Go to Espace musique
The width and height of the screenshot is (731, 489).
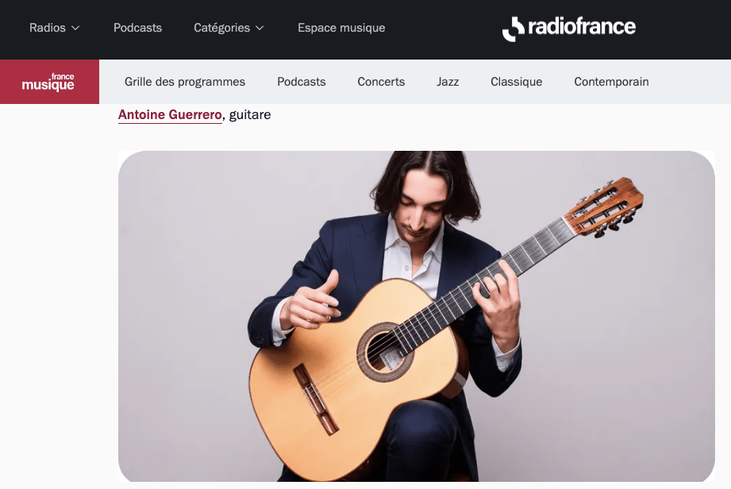pos(341,28)
